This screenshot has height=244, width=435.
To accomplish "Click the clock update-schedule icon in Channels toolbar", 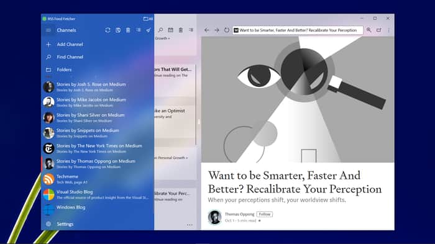I will tap(118, 30).
